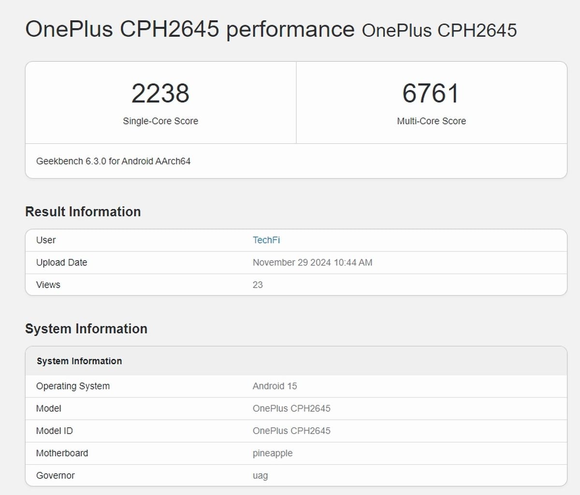Screen dimensions: 580x495
Task: Click the Model value OnePlus CPH2645
Action: (x=291, y=408)
